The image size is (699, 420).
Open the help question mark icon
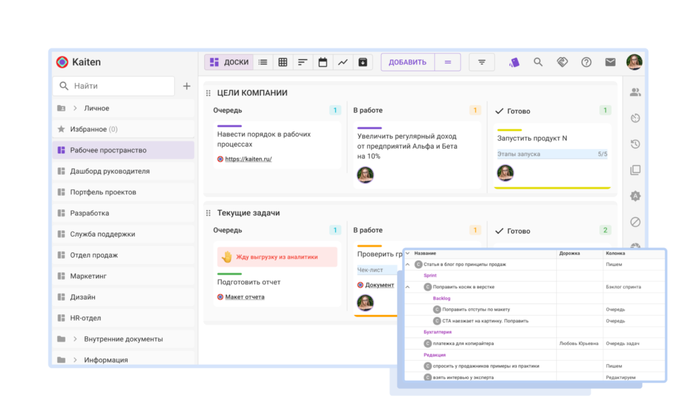(586, 62)
